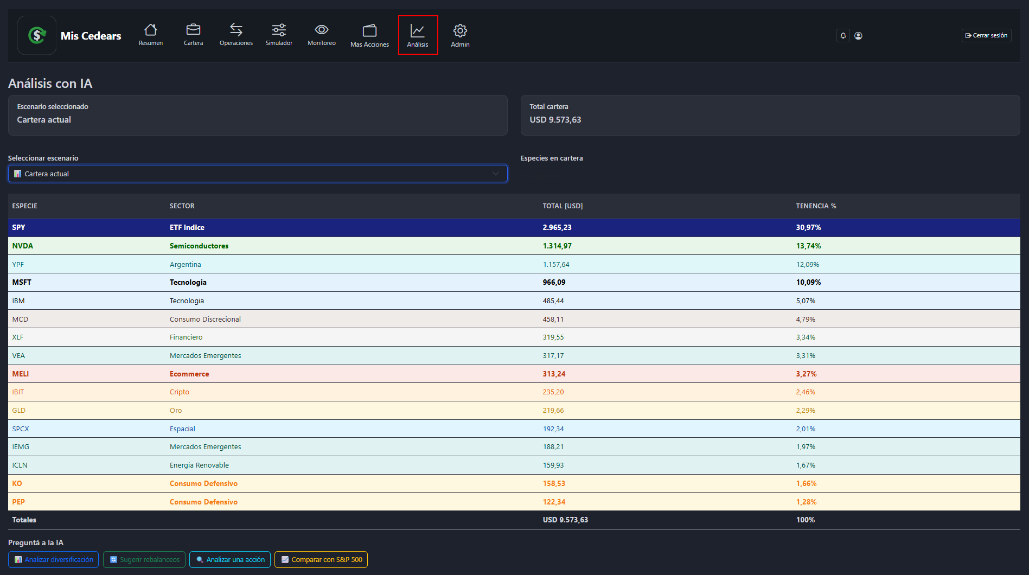The height and width of the screenshot is (575, 1029).
Task: Click the Espacial sector cell
Action: pos(182,429)
